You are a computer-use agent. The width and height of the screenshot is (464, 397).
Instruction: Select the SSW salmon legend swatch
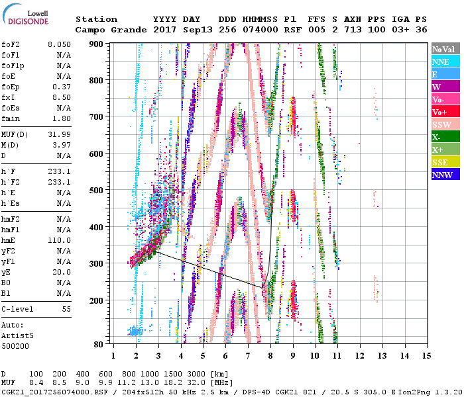pos(445,124)
